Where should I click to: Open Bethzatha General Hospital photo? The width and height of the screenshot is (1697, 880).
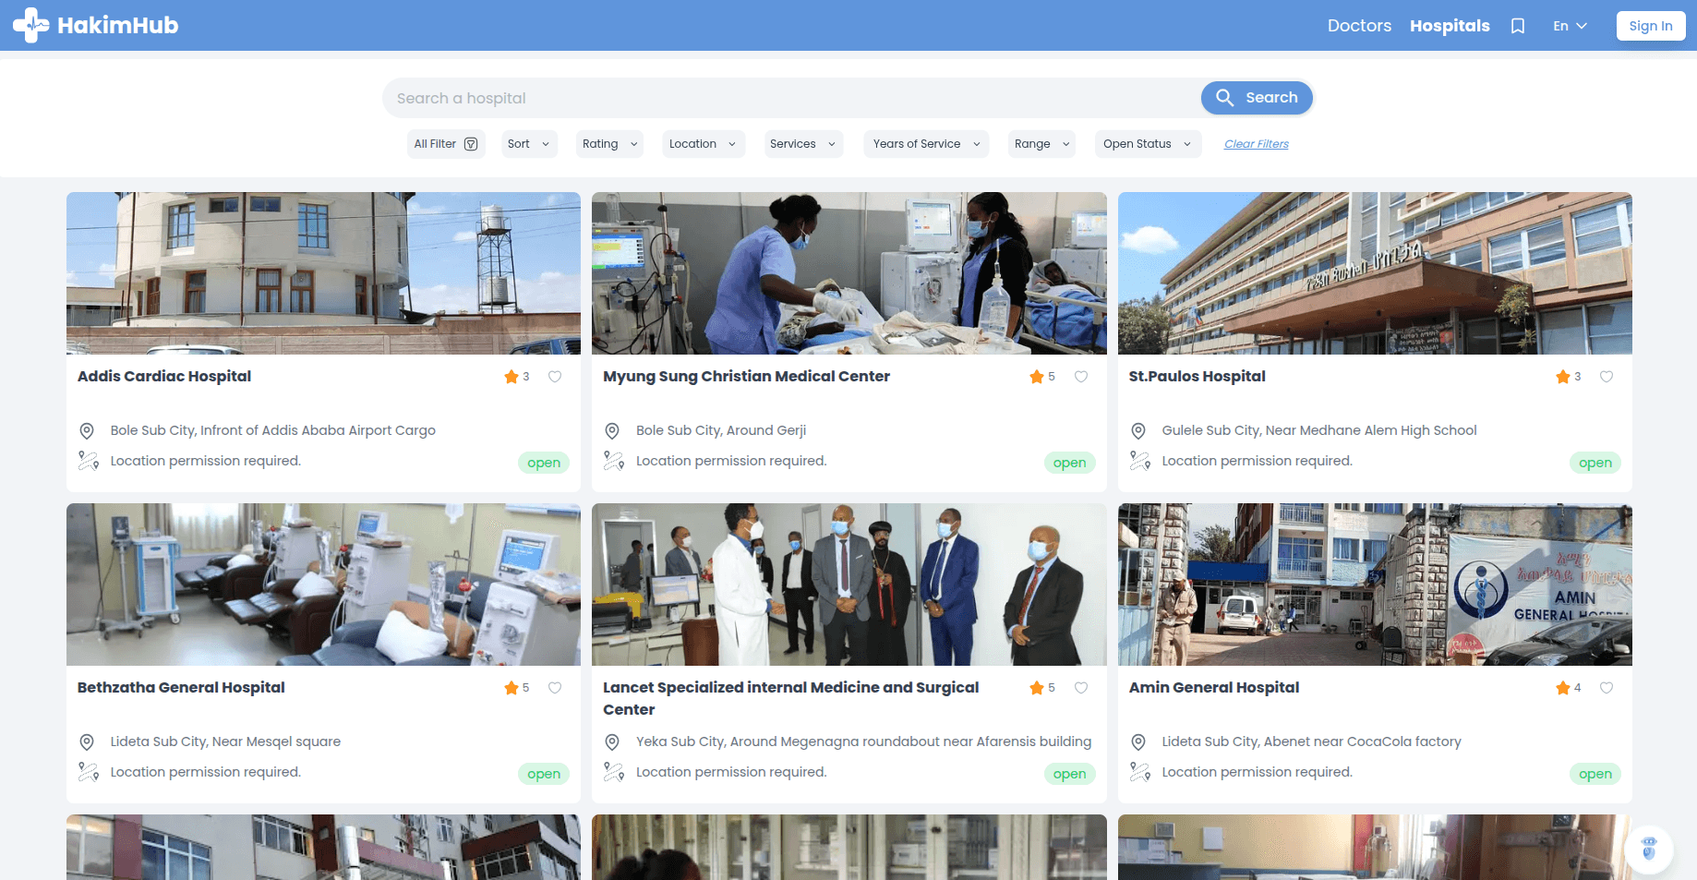[x=323, y=585]
